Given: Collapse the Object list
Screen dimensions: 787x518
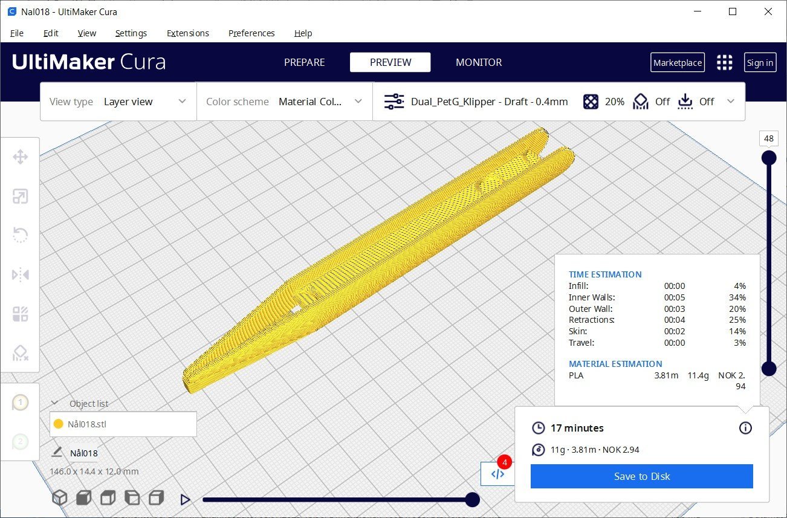Looking at the screenshot, I should point(54,403).
